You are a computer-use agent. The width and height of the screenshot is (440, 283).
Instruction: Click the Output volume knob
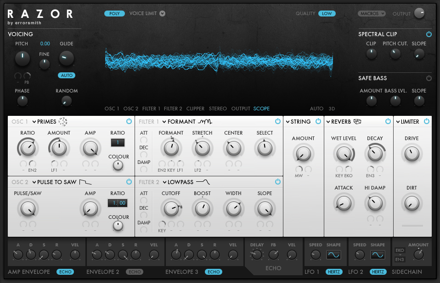pyautogui.click(x=419, y=13)
